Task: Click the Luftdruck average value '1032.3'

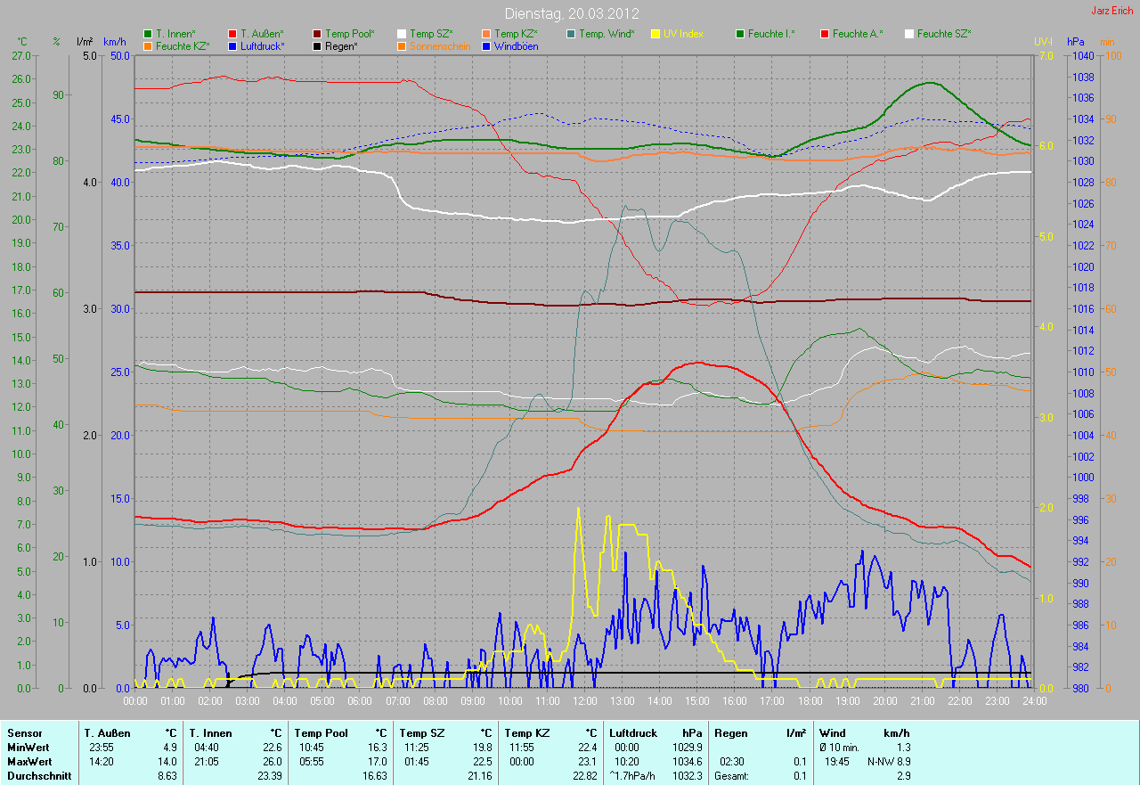Action: [x=686, y=776]
